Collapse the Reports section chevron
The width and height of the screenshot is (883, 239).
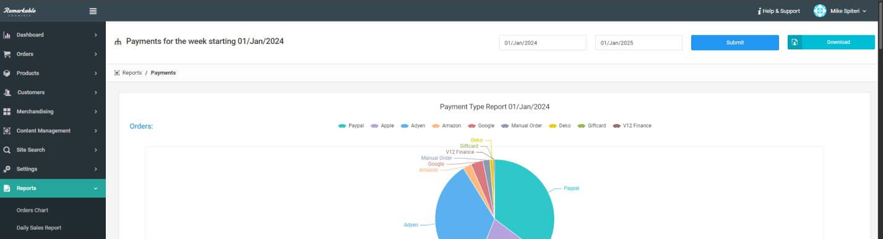[x=95, y=188]
